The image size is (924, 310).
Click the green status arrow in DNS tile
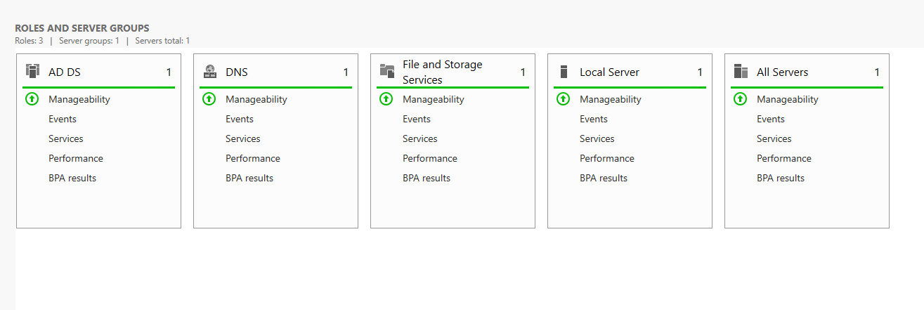coord(209,99)
